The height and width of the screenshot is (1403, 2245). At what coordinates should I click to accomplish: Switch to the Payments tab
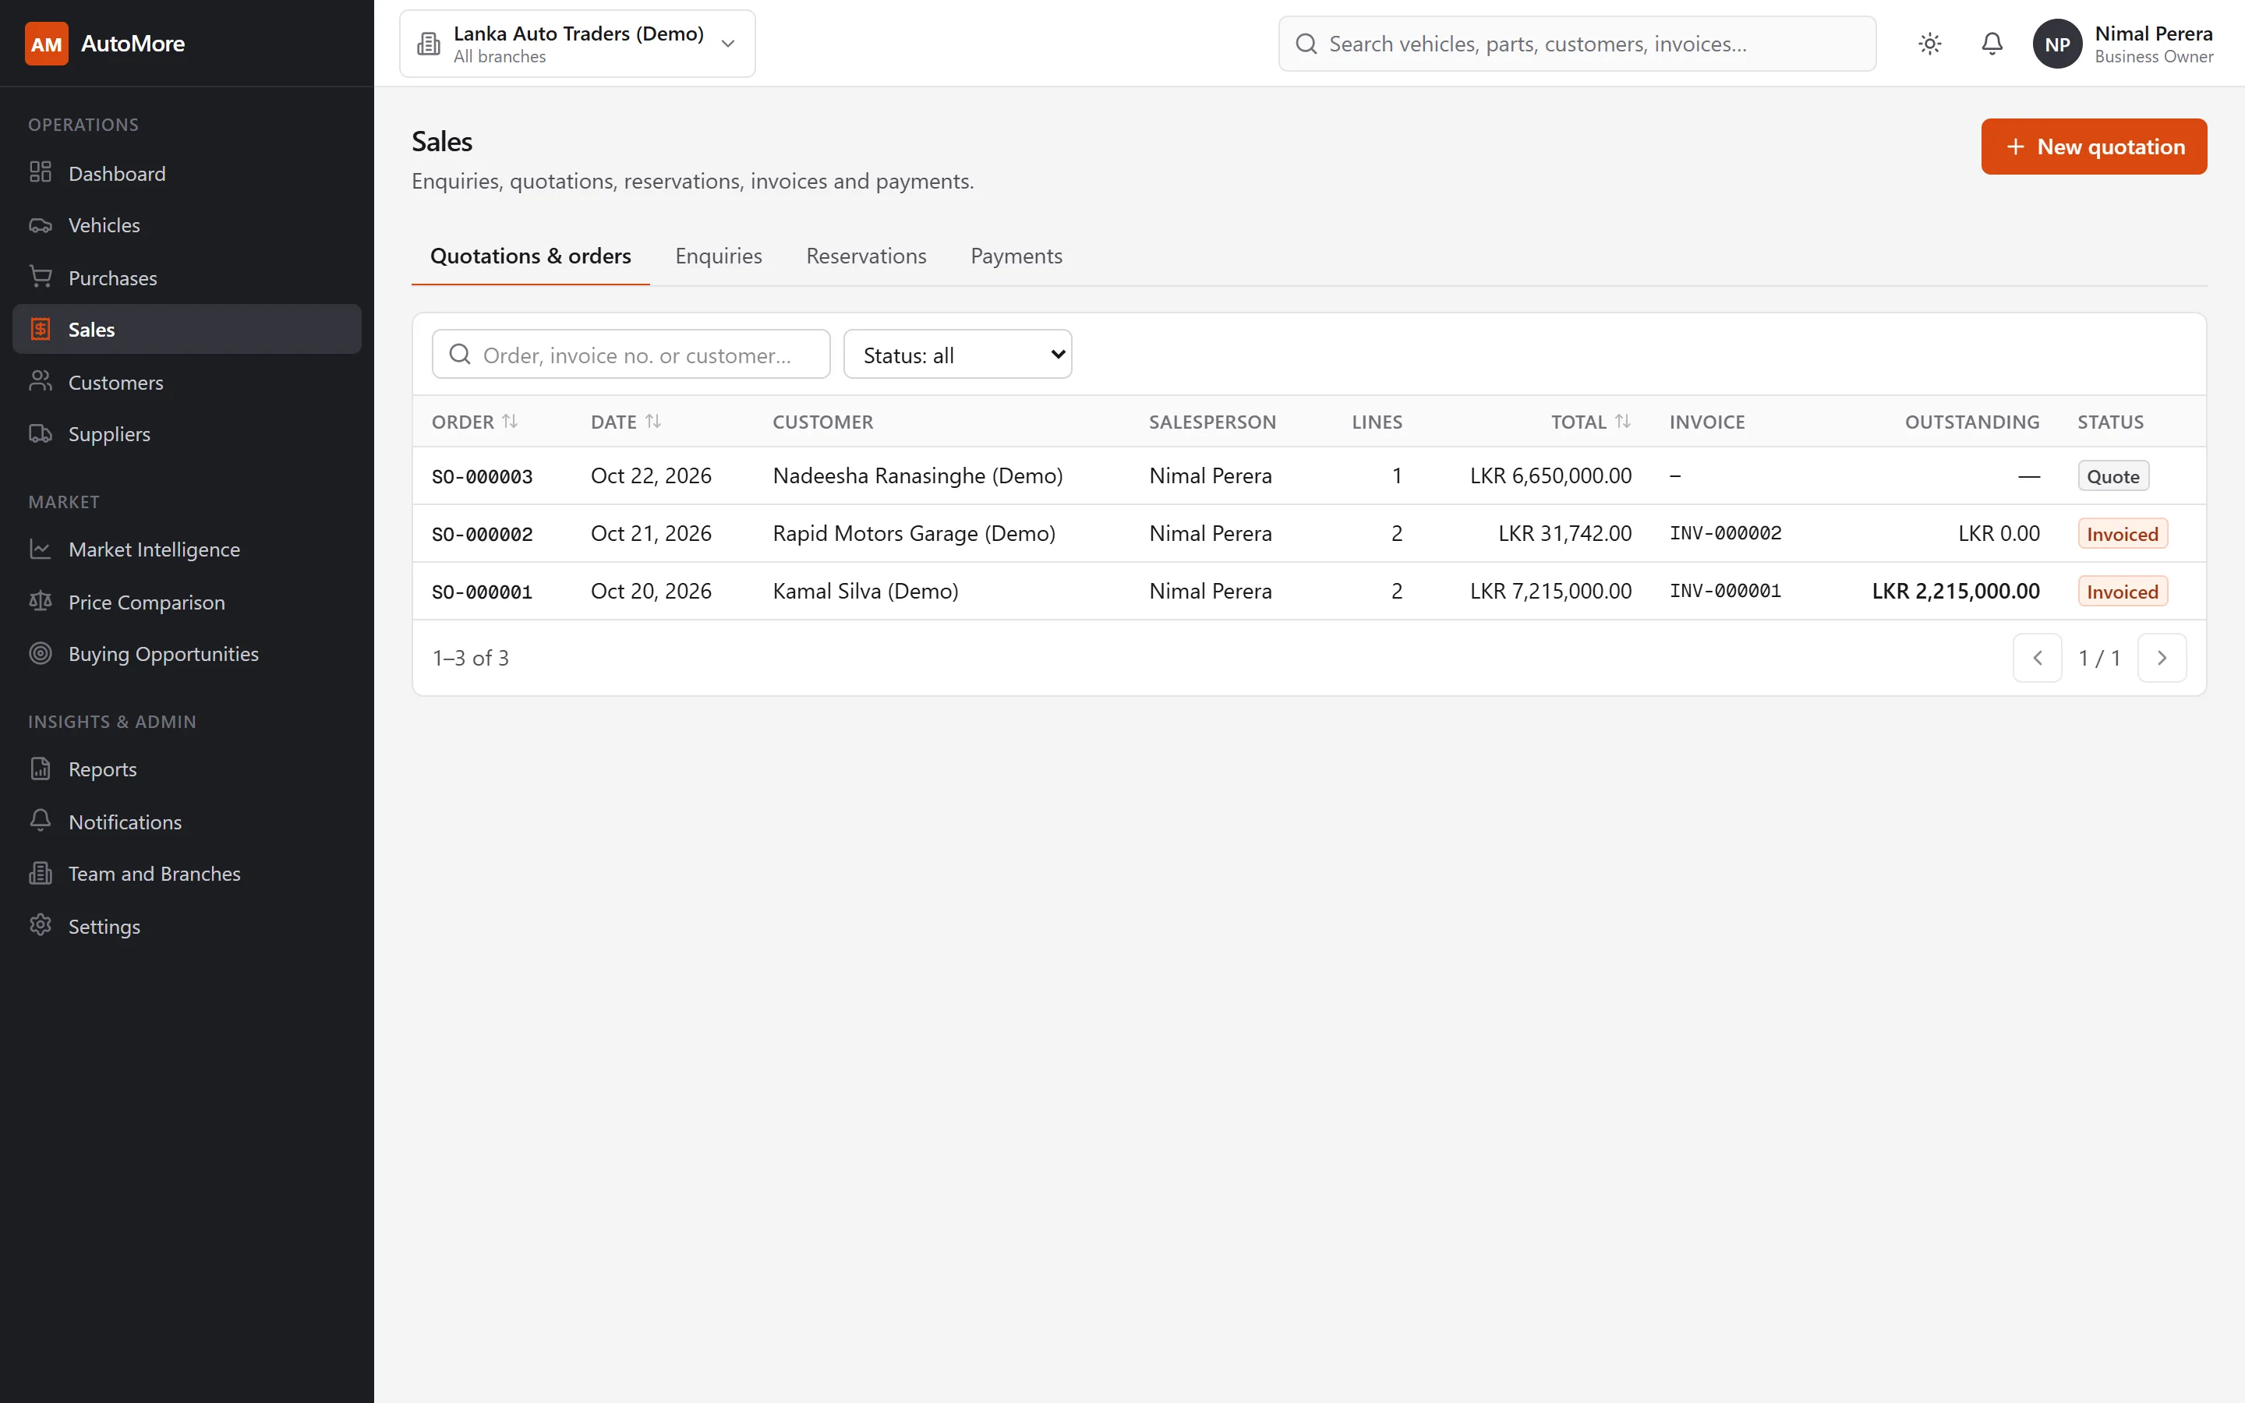click(x=1016, y=256)
